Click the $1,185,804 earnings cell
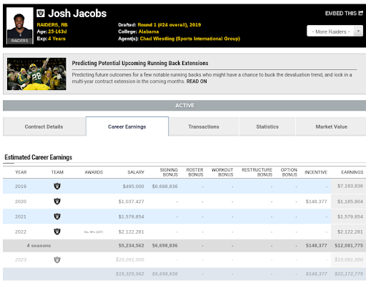366x283 pixels. [350, 202]
